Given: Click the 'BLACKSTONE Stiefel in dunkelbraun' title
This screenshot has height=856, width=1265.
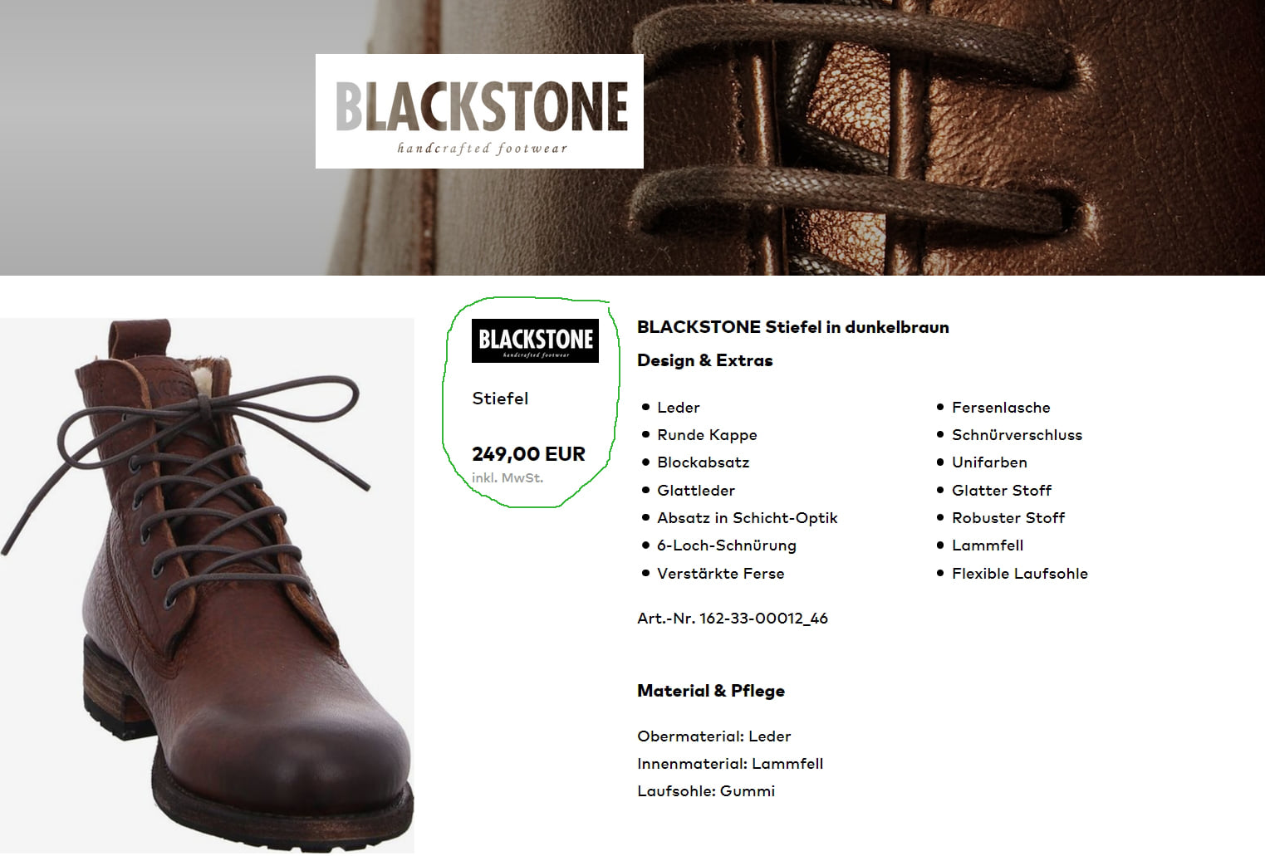Looking at the screenshot, I should (x=793, y=327).
